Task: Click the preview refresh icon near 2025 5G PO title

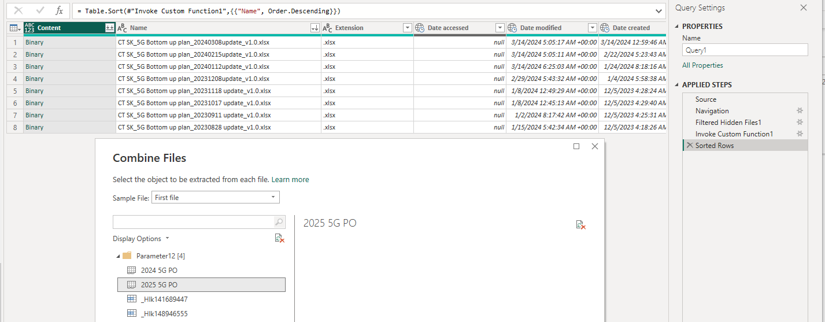Action: coord(581,225)
